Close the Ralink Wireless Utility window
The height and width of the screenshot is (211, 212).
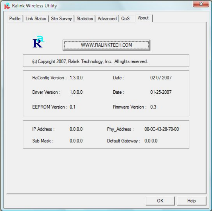click(x=201, y=4)
